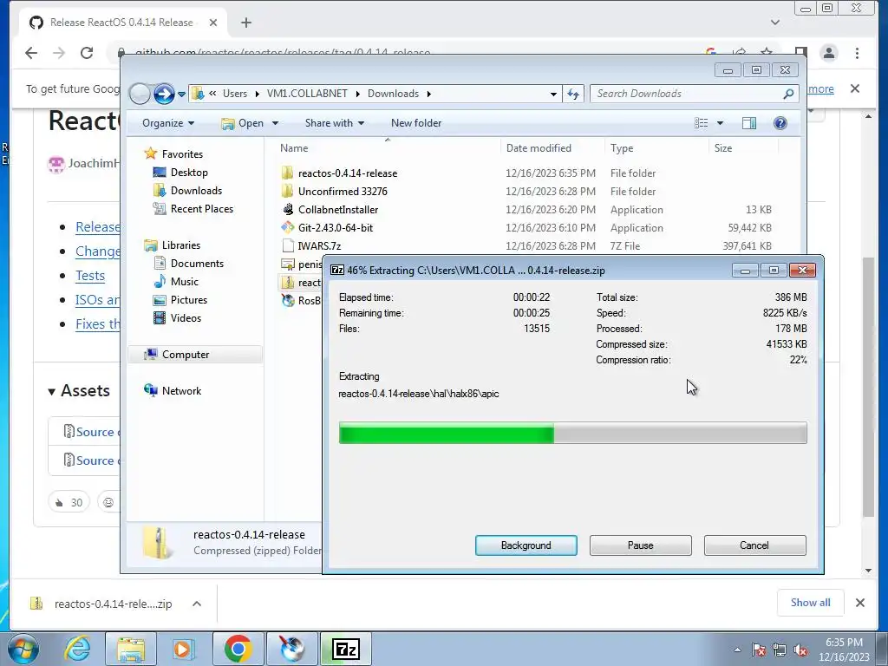Change the view via the views icon
Screen dimensions: 888x666
point(701,123)
